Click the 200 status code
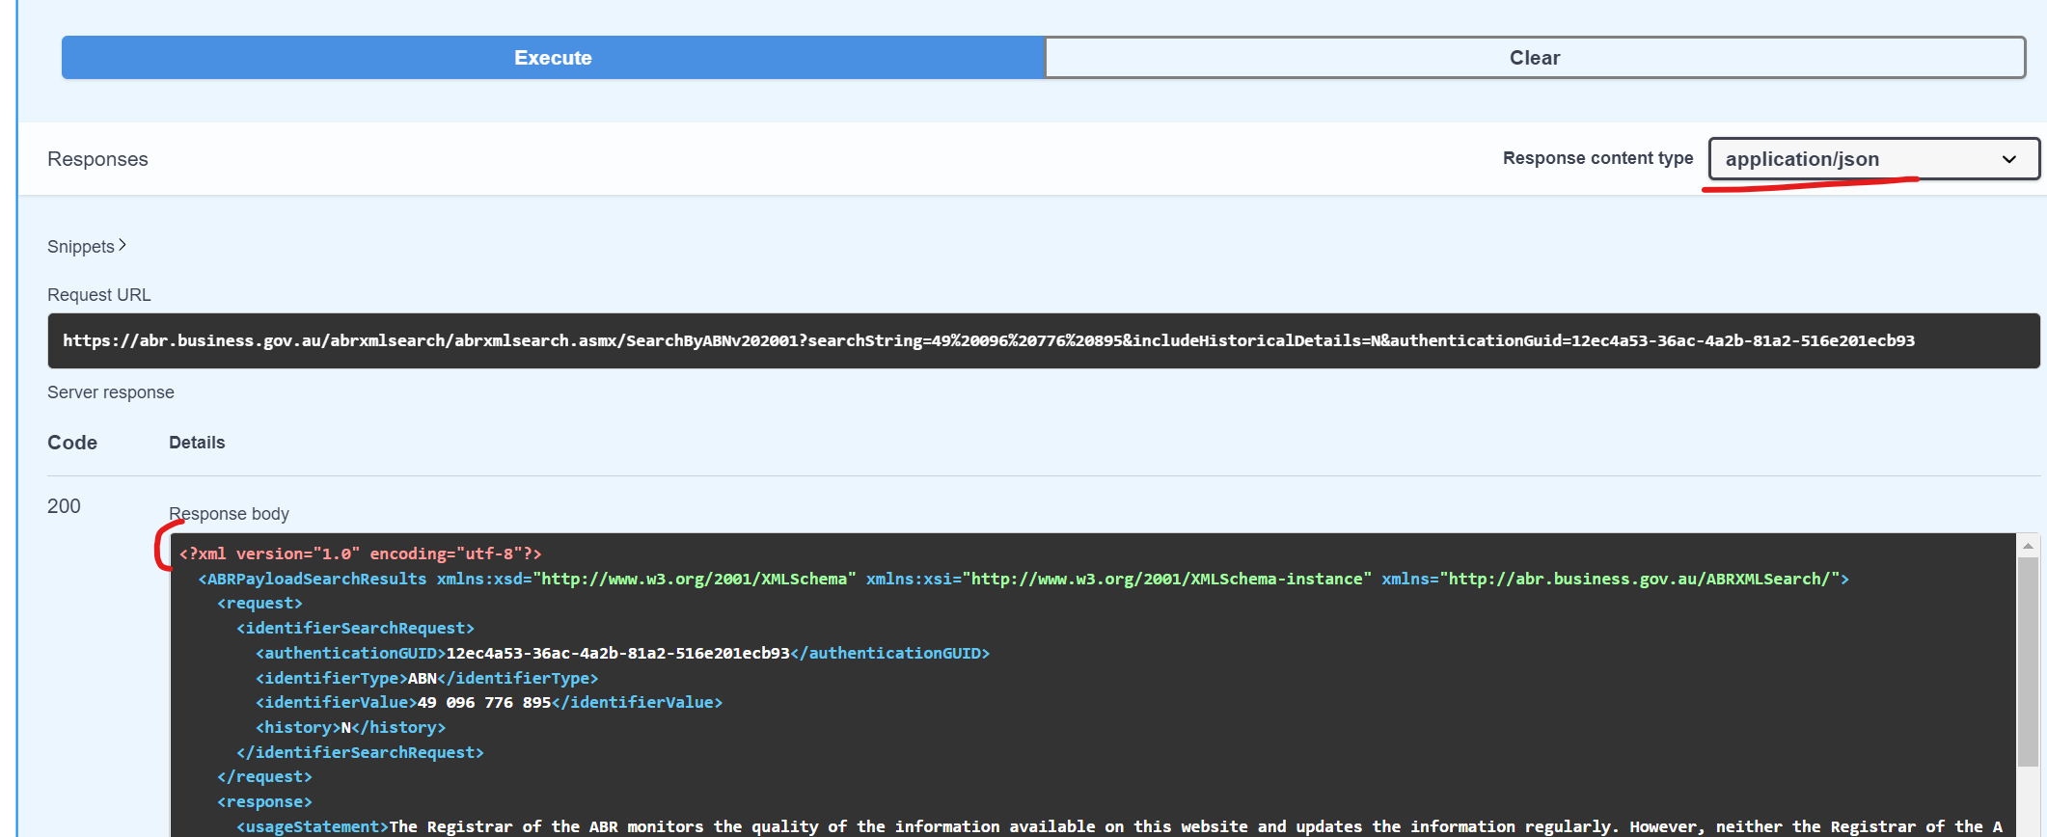The height and width of the screenshot is (837, 2047). [x=64, y=506]
